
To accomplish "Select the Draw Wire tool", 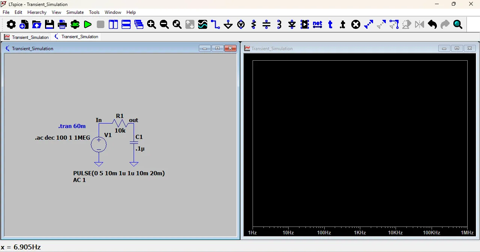I will (x=215, y=25).
